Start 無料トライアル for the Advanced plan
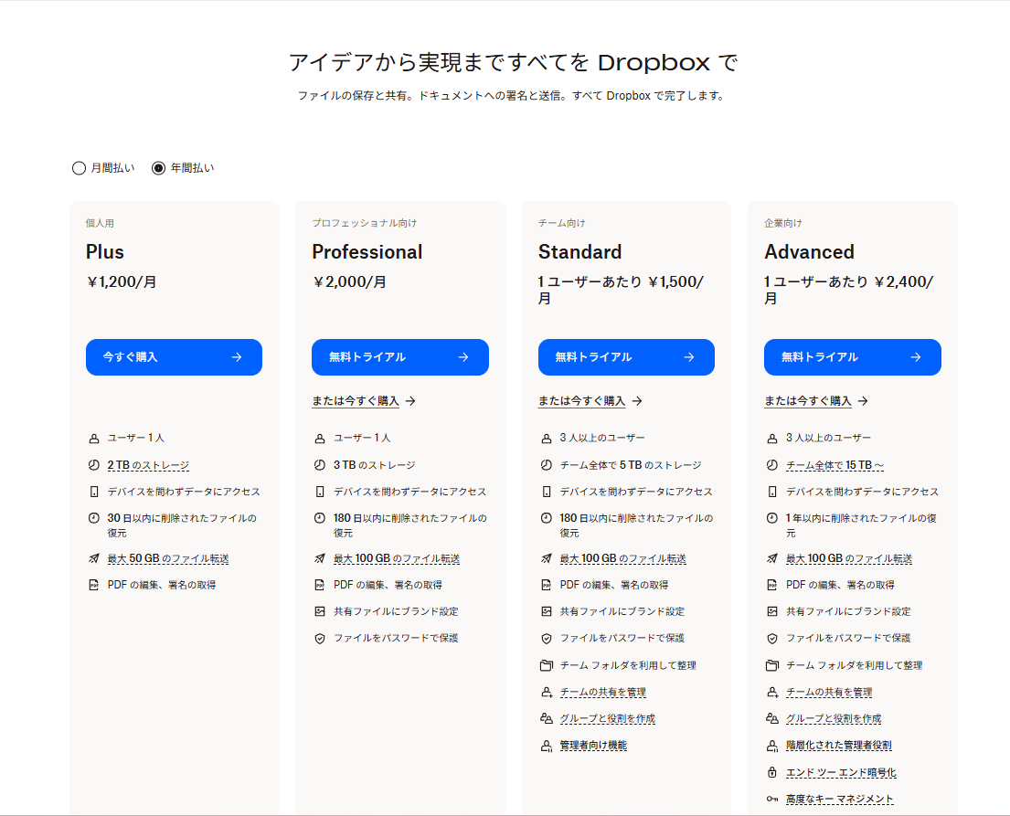 (852, 356)
